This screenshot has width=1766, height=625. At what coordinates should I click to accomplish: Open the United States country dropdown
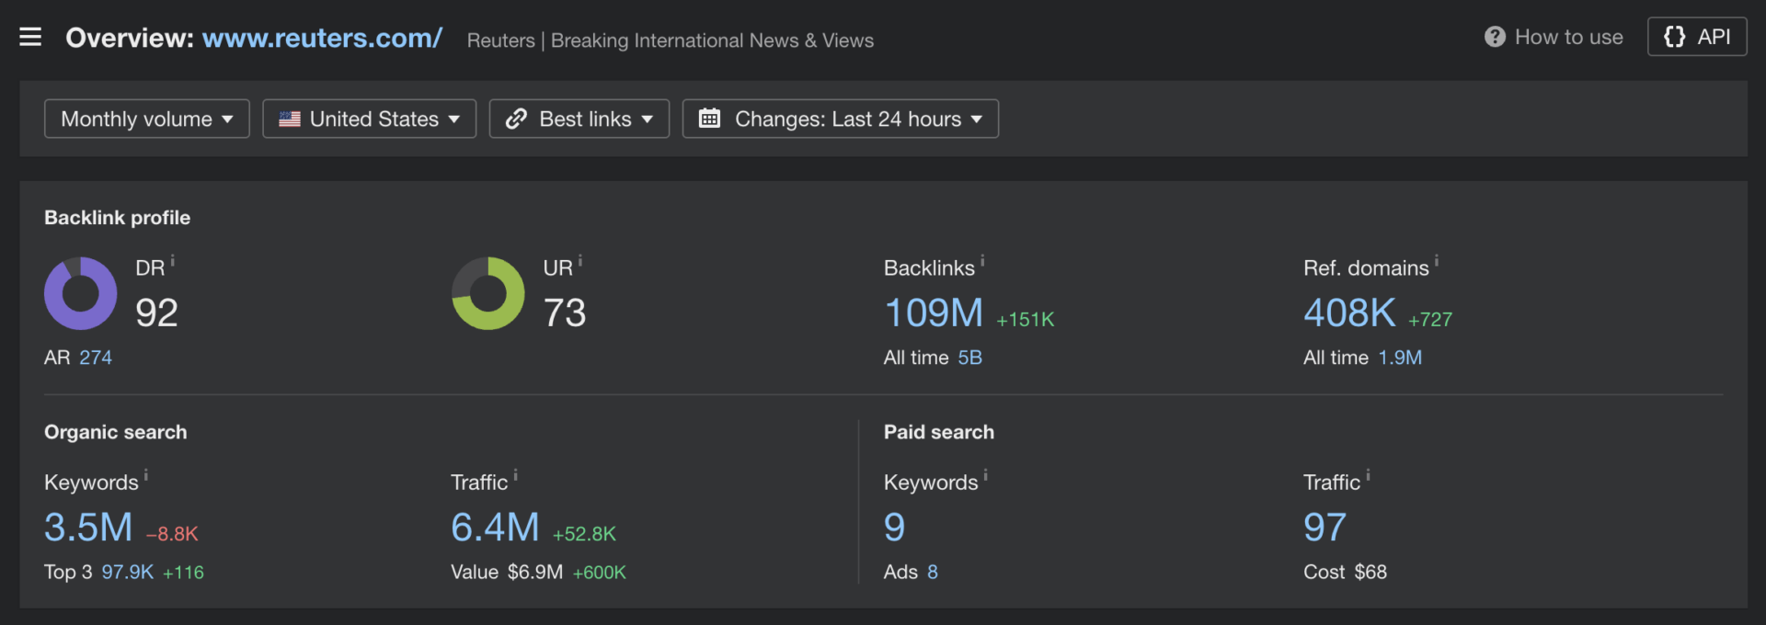(x=369, y=119)
